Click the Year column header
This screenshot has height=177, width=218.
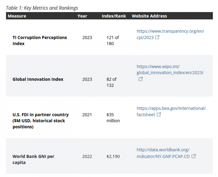click(82, 16)
